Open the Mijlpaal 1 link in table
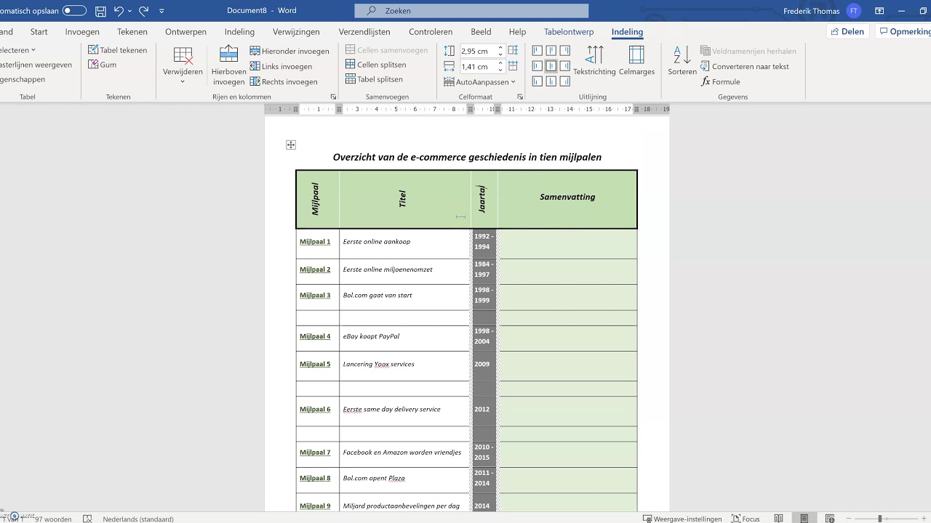This screenshot has height=523, width=931. pyautogui.click(x=315, y=241)
